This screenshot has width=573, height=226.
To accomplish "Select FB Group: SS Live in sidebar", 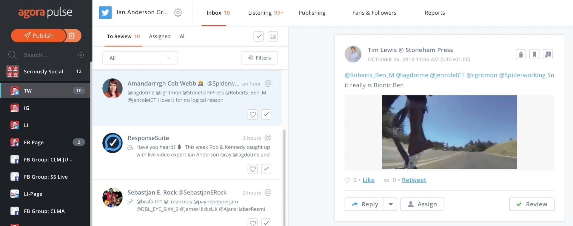I will [x=45, y=177].
